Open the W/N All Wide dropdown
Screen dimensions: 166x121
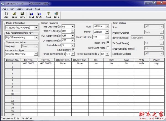(107, 26)
